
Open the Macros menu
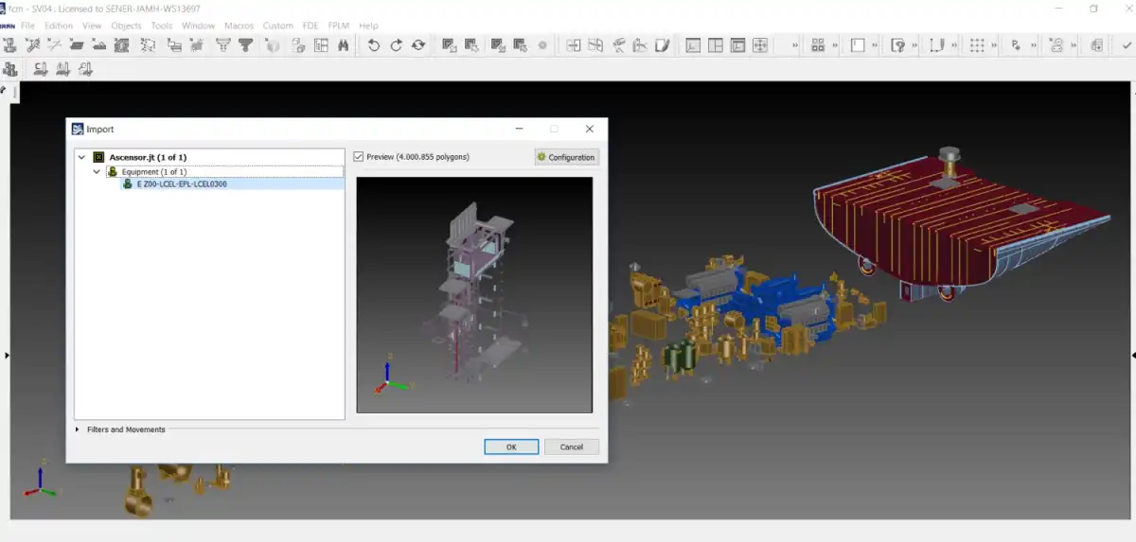pos(239,26)
